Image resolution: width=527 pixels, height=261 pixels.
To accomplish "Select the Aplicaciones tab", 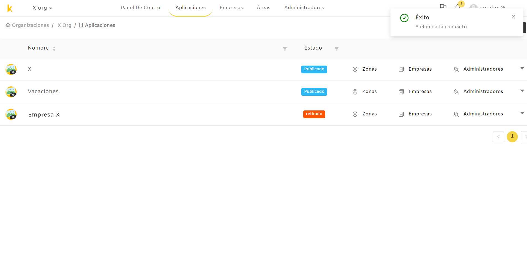I will [191, 7].
